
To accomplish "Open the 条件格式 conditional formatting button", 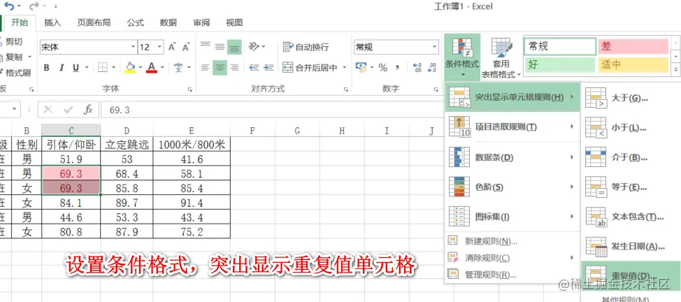I will coord(461,57).
